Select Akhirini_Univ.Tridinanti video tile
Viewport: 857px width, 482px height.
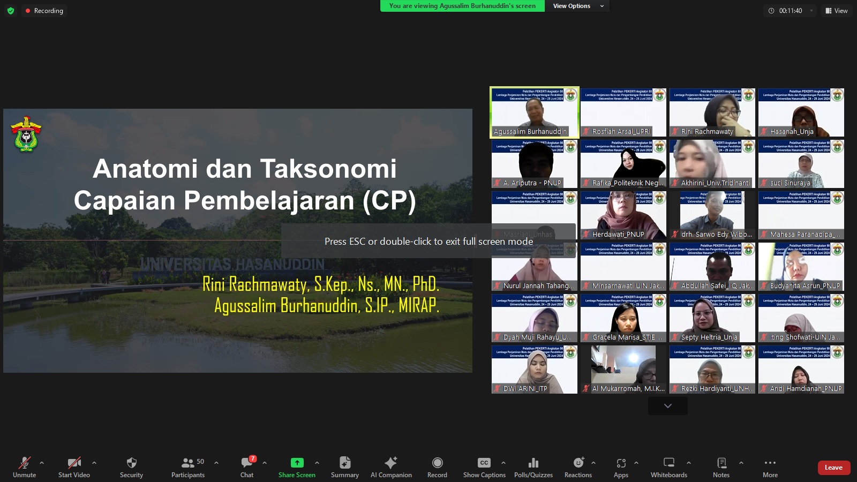(712, 164)
